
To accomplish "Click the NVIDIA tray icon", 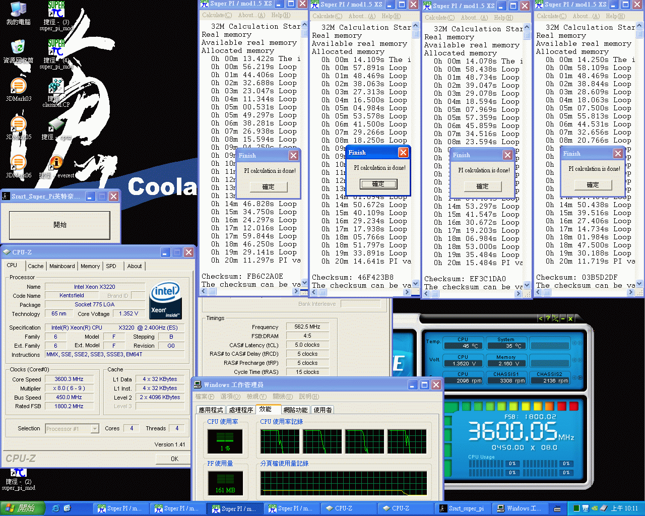I will (x=595, y=508).
